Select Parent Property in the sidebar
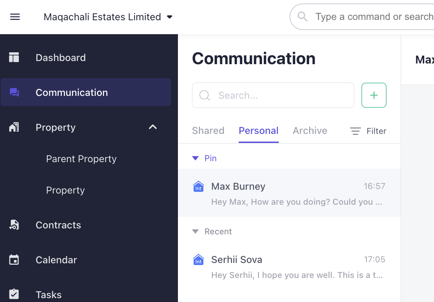This screenshot has width=434, height=302. 81,159
